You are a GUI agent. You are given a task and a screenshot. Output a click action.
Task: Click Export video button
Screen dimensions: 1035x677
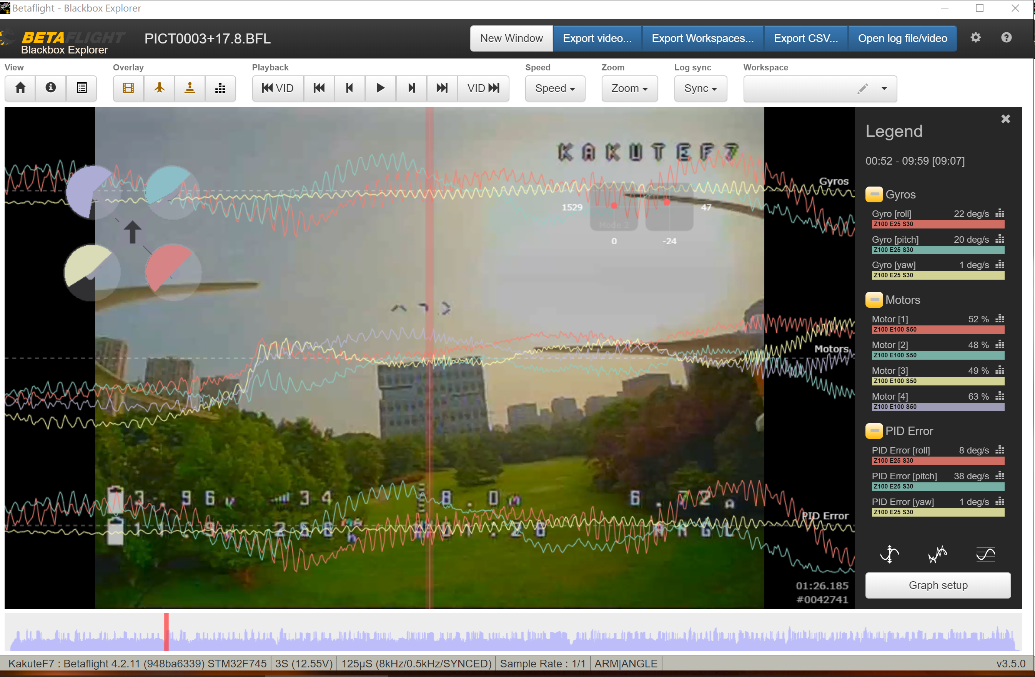click(x=597, y=38)
